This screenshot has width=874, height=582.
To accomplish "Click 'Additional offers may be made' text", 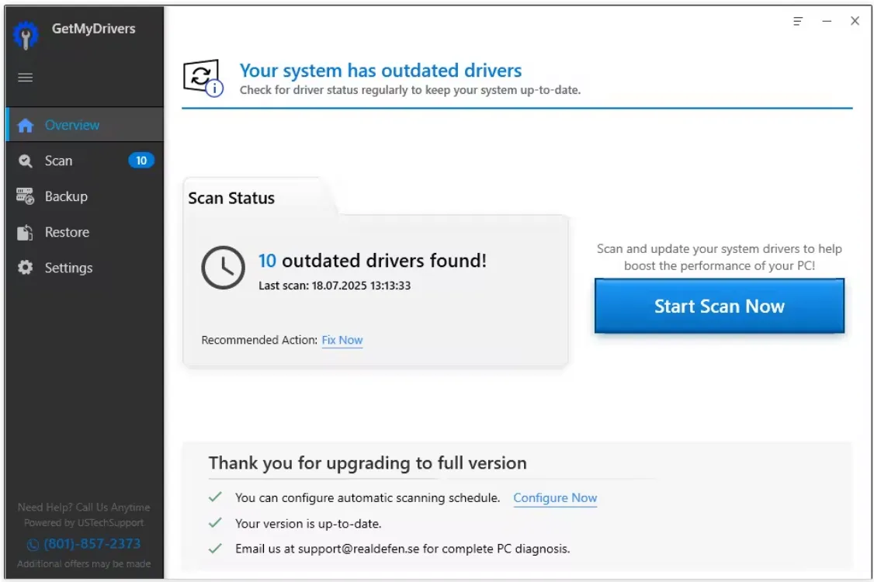I will click(x=84, y=563).
